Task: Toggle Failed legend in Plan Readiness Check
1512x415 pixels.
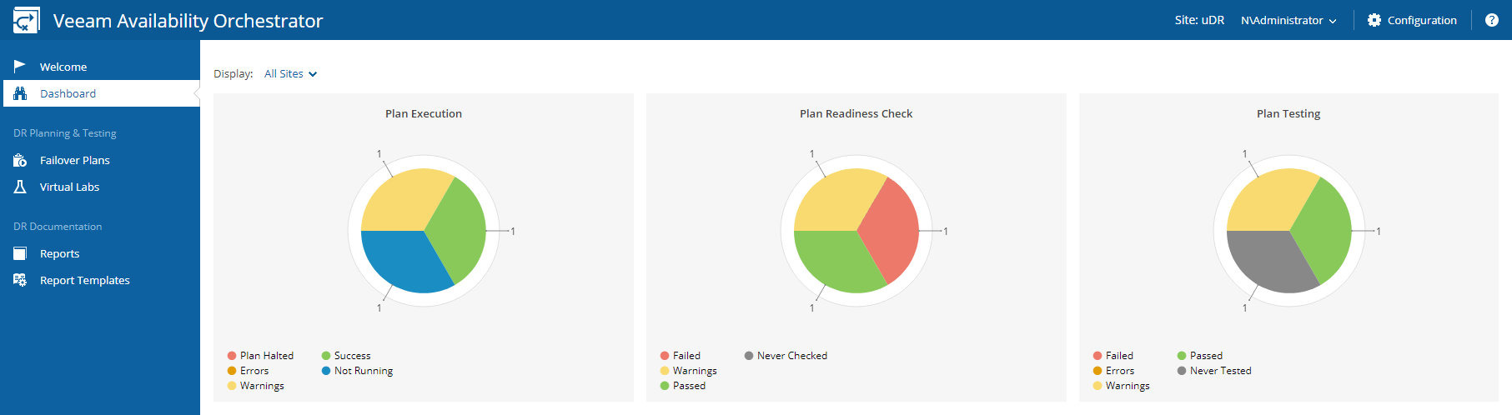Action: pos(680,356)
